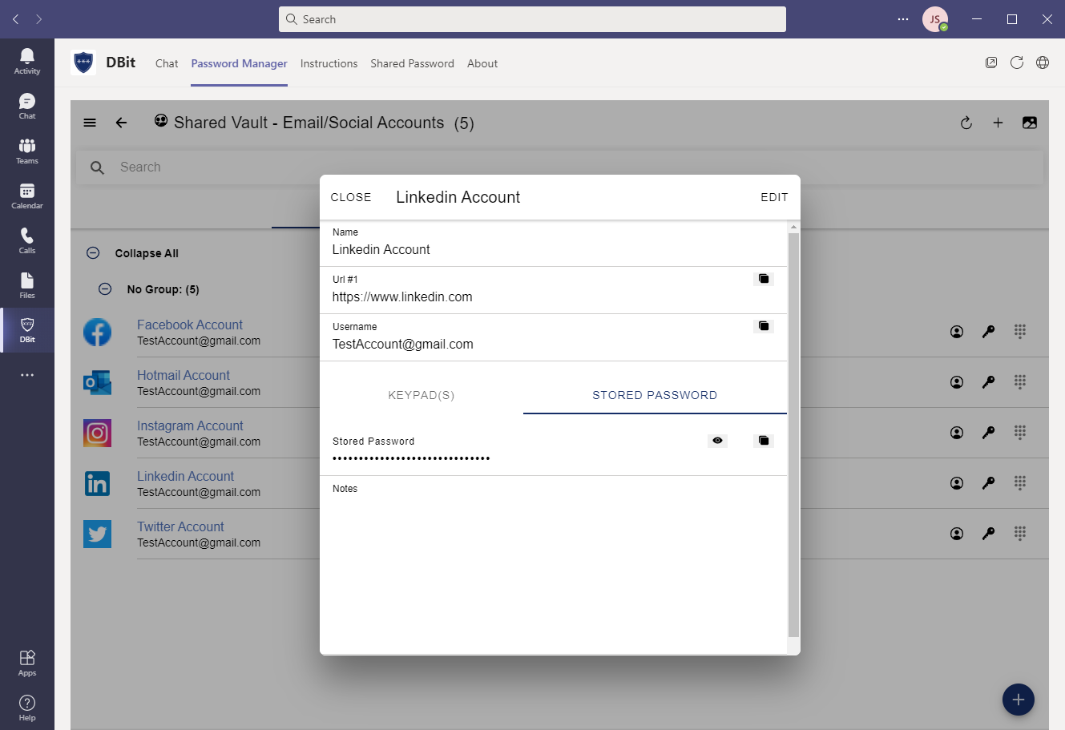Open the DBit website globe icon
The image size is (1065, 730).
click(x=1043, y=63)
